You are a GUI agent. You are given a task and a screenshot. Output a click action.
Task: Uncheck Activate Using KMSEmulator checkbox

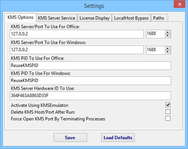(168, 105)
